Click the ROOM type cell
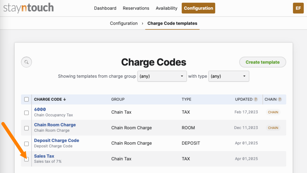 (188, 128)
